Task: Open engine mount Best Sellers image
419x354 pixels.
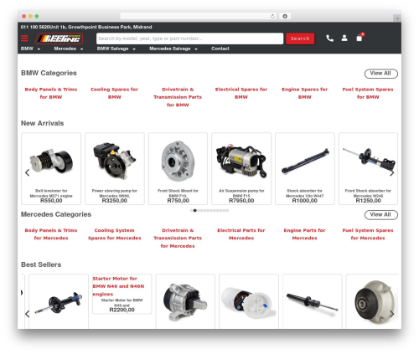Action: [x=185, y=302]
